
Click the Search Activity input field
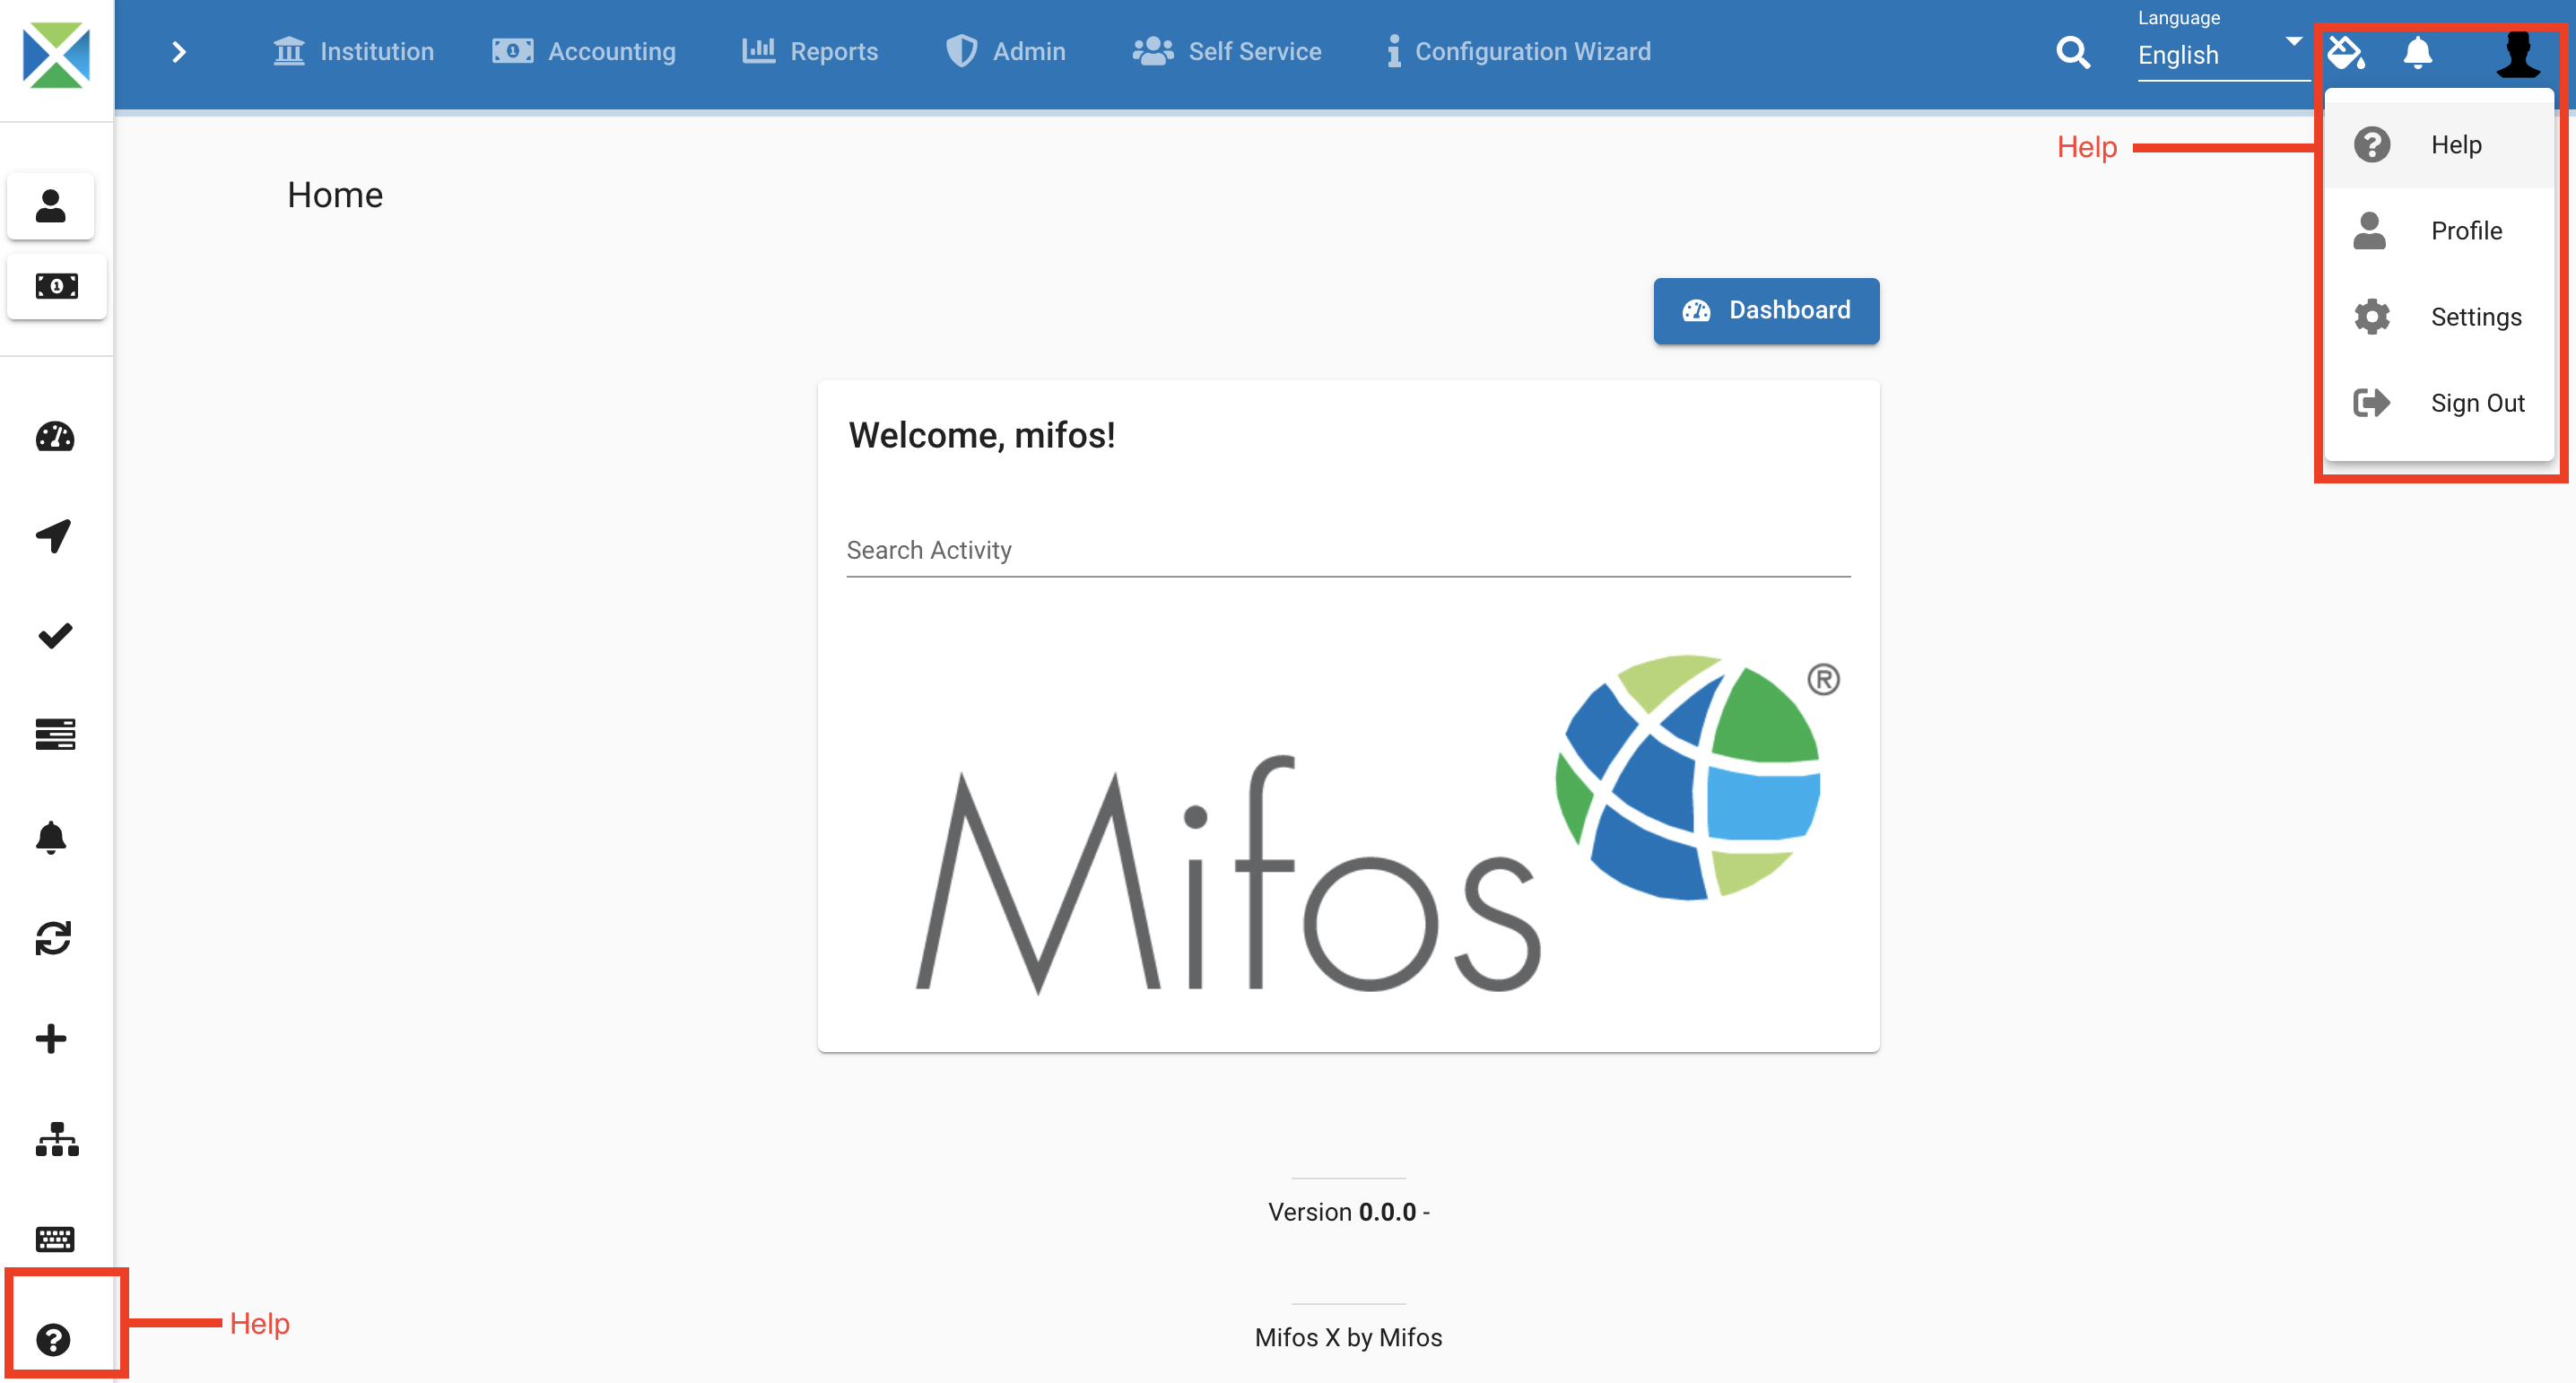click(x=1348, y=551)
